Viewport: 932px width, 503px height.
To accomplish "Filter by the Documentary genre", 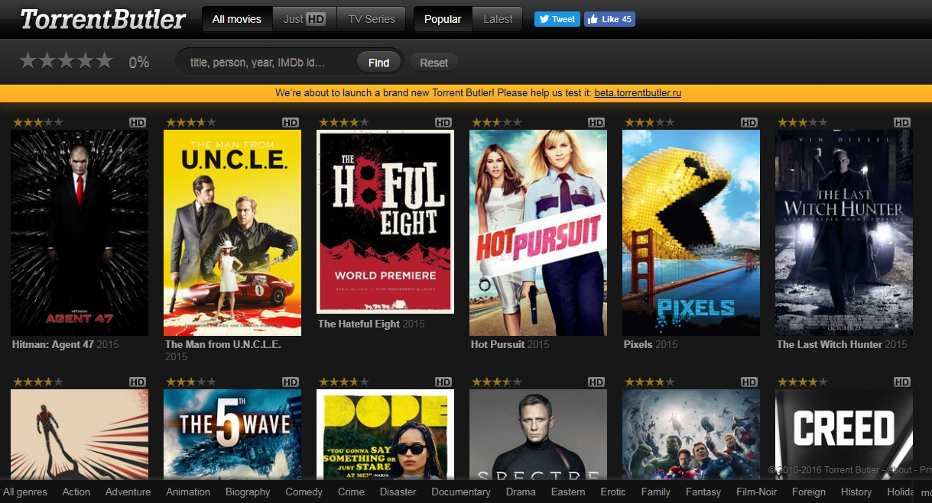I will 461,492.
